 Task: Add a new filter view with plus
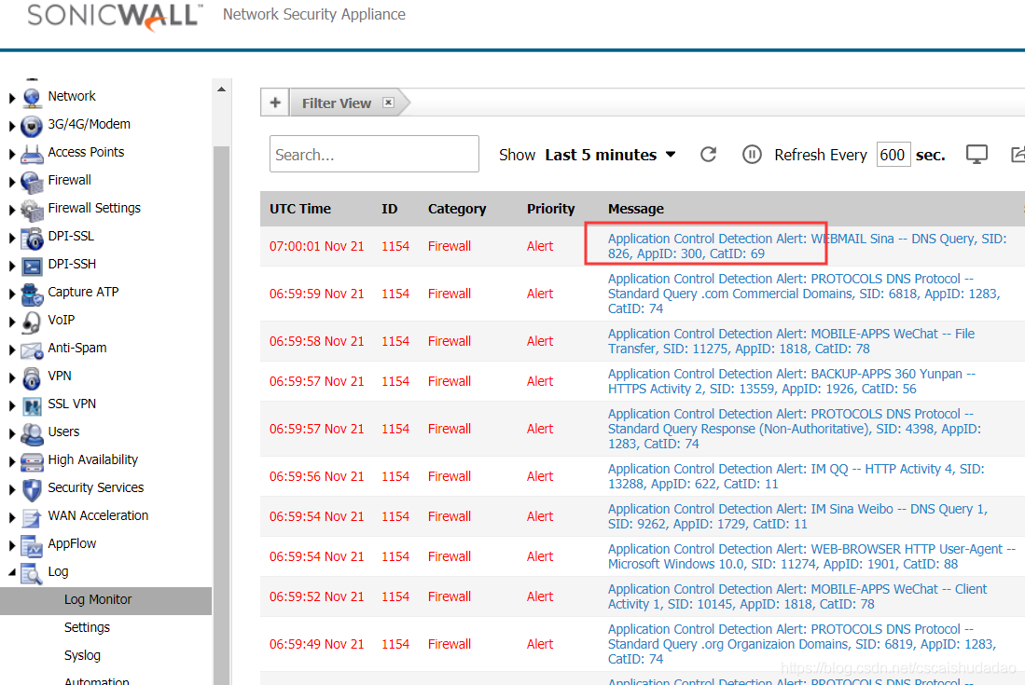[275, 103]
